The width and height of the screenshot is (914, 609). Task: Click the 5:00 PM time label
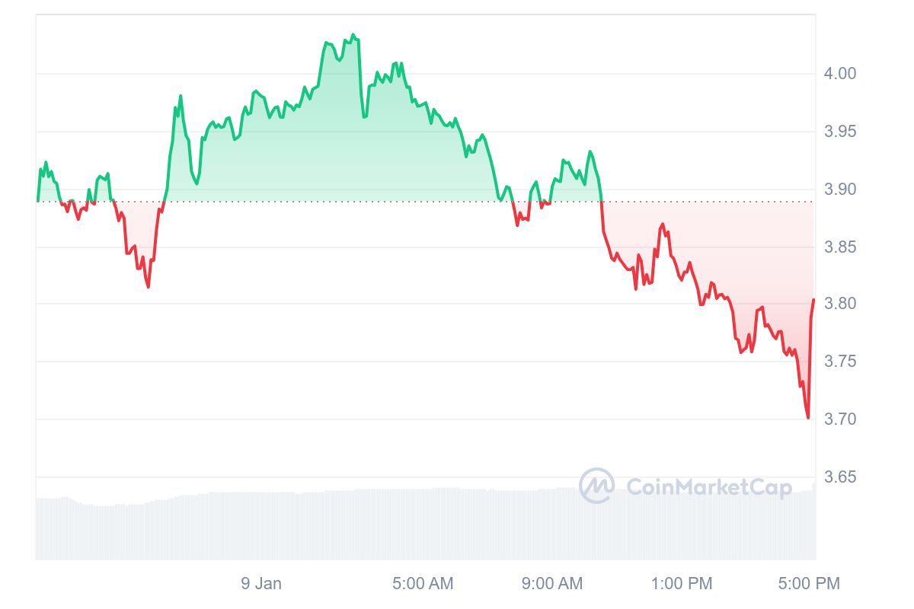(x=809, y=584)
